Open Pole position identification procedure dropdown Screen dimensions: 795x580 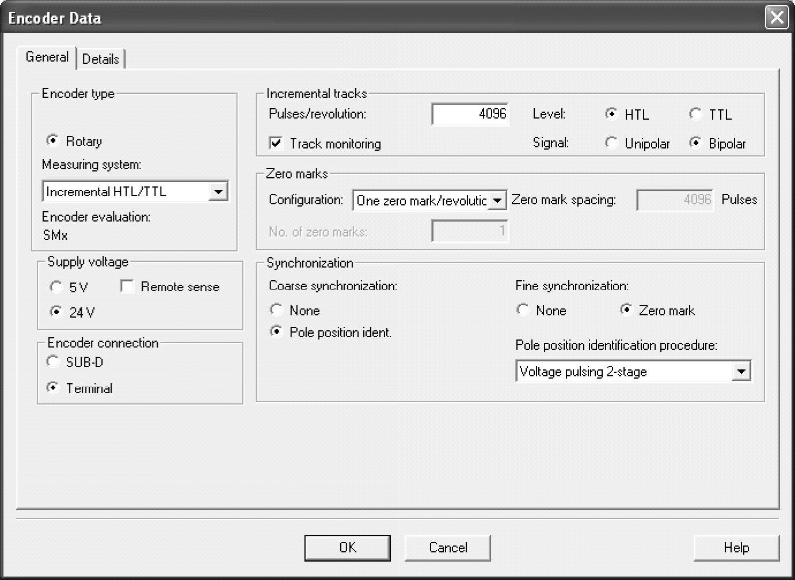[x=741, y=372]
